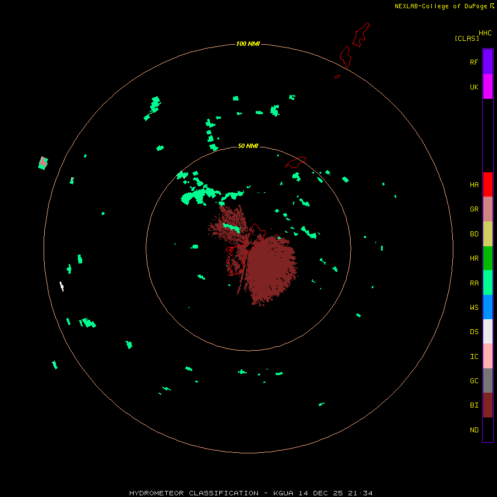Click the HR dark green legend swatch
The height and width of the screenshot is (497, 497).
click(488, 258)
